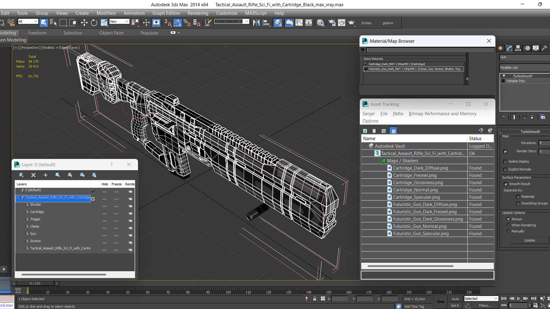The height and width of the screenshot is (309, 550).
Task: Click Freeze All Layers snowflake icon
Action: (x=94, y=175)
